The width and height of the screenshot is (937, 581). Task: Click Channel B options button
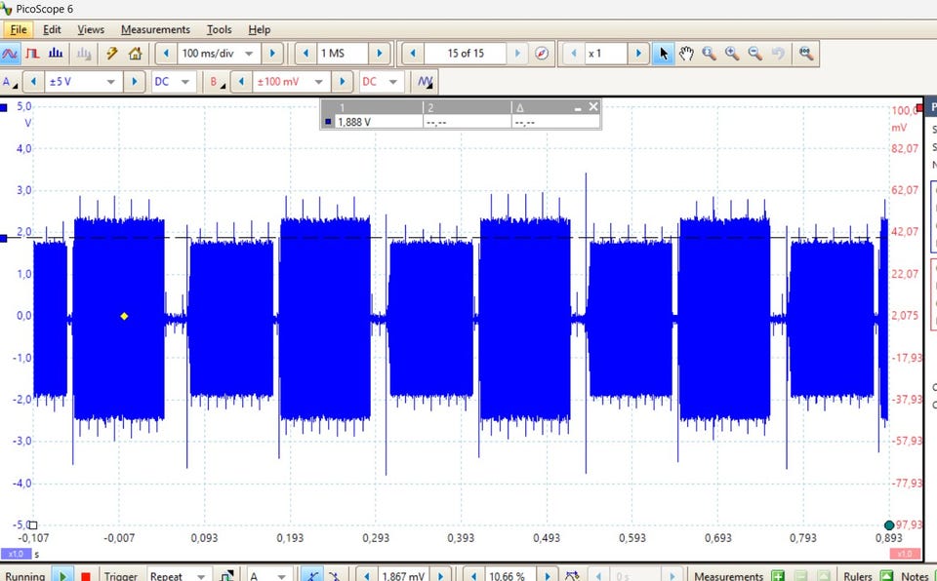(x=215, y=82)
